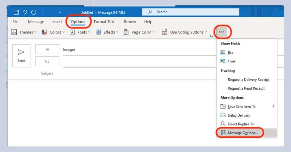This screenshot has width=291, height=152.
Task: Click the Send mail button
Action: (x=21, y=56)
